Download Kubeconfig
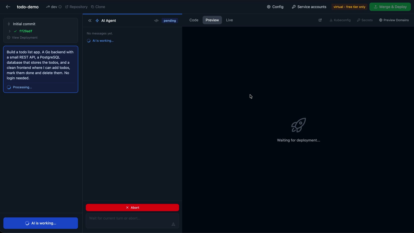 pyautogui.click(x=340, y=20)
